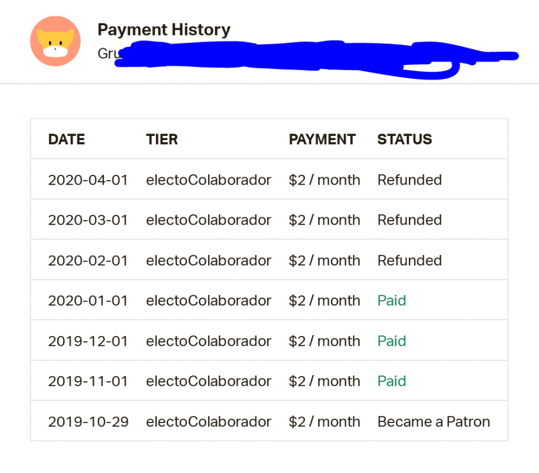
Task: Select the 2020-03-01 date entry
Action: (88, 220)
